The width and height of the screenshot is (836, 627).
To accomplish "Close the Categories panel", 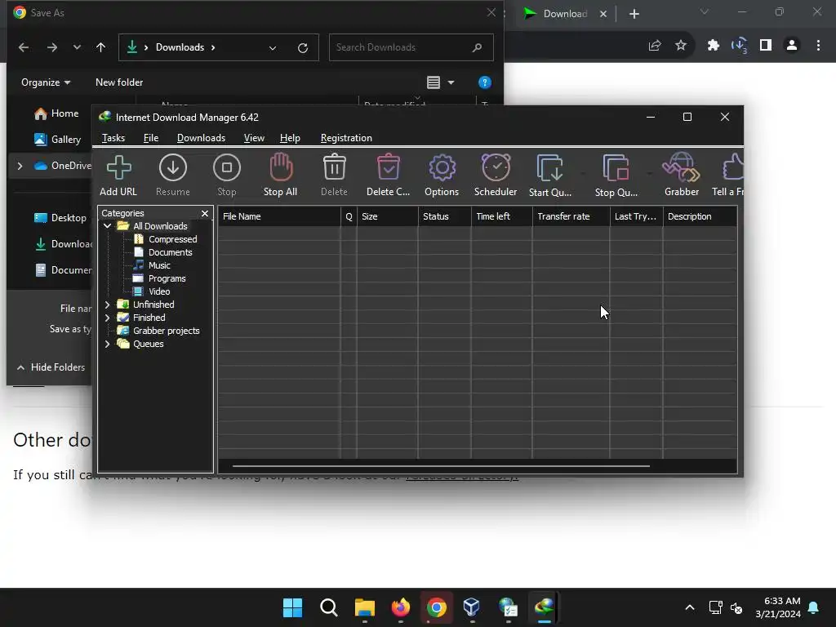I will click(205, 213).
